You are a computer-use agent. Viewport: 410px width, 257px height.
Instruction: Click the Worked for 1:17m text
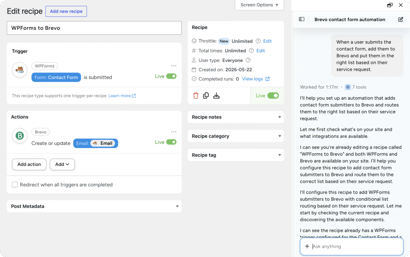coord(319,87)
